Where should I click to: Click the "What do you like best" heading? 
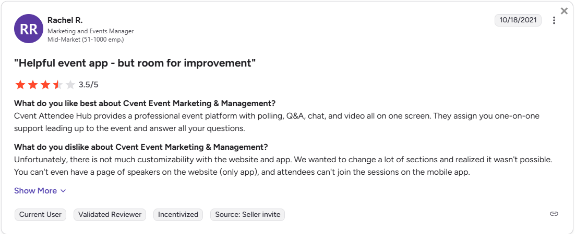tap(145, 102)
